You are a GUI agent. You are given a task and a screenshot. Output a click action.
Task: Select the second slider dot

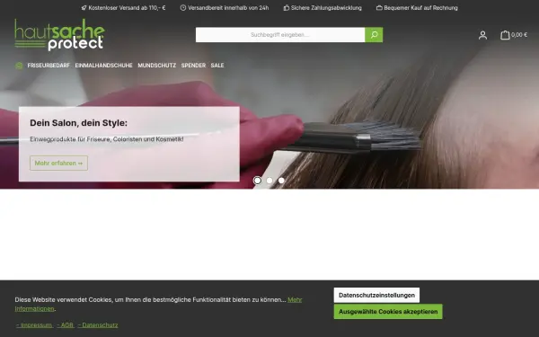click(x=269, y=181)
